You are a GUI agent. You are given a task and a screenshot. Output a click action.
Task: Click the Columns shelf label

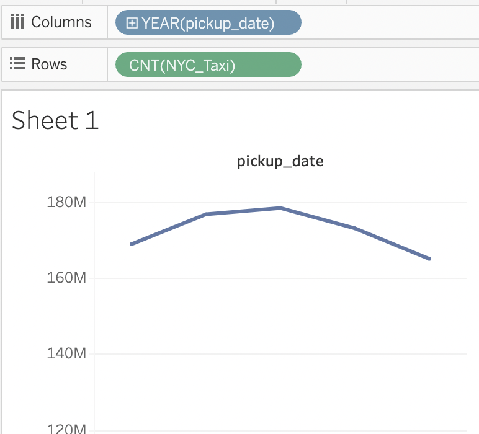61,22
